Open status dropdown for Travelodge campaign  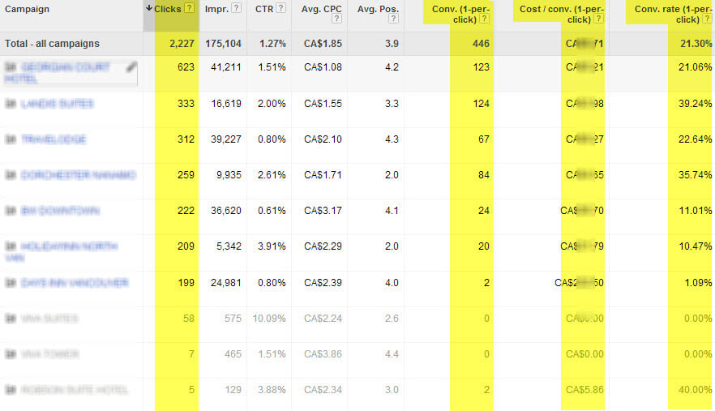pos(10,139)
